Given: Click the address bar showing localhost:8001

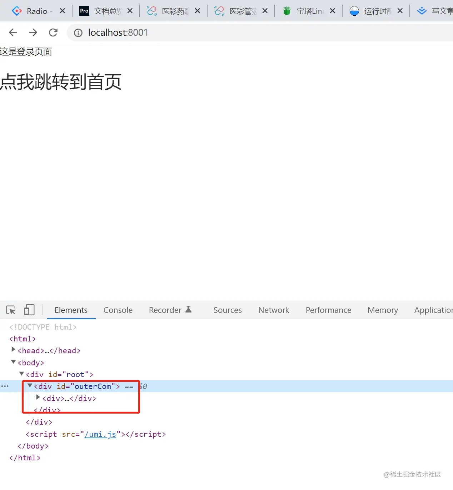Looking at the screenshot, I should (260, 32).
